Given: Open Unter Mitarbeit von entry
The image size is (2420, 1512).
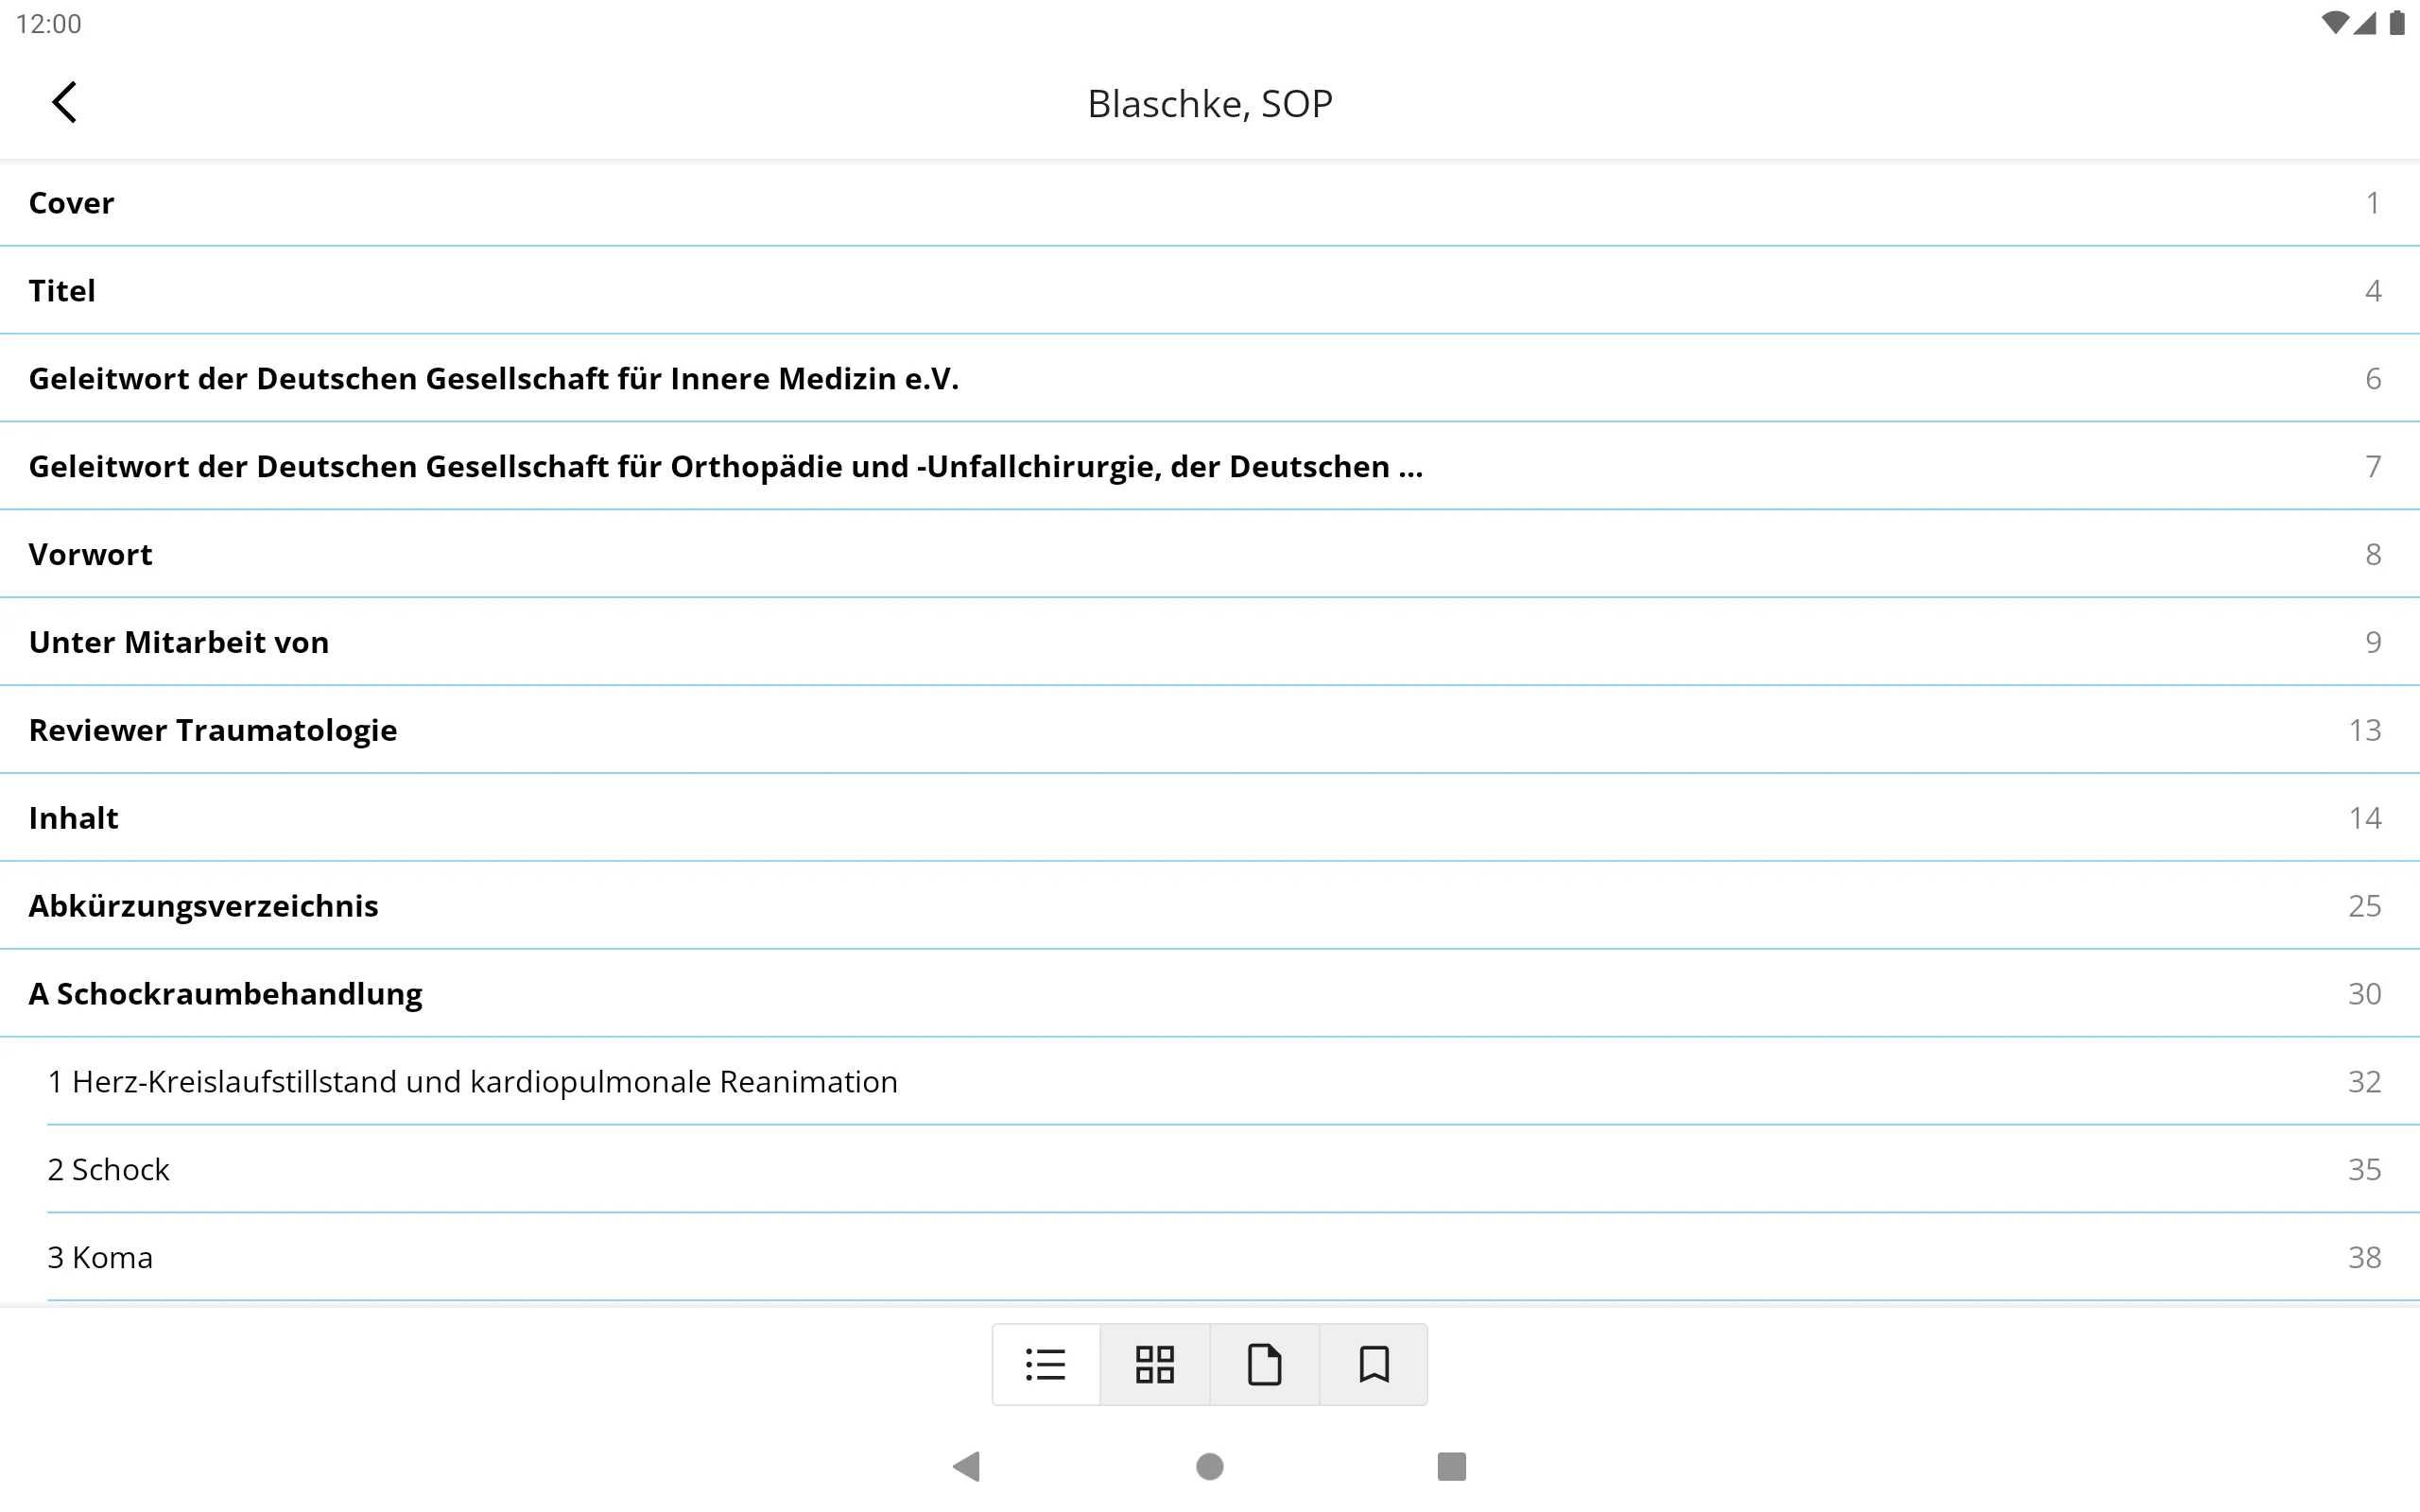Looking at the screenshot, I should coord(1210,643).
